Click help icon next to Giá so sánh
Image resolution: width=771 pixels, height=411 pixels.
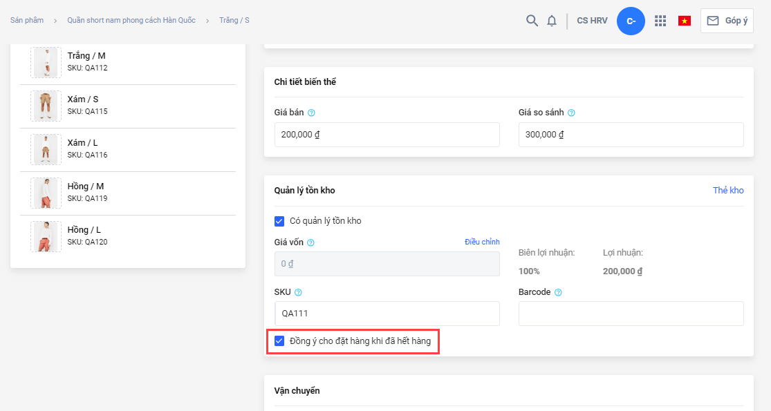(571, 113)
